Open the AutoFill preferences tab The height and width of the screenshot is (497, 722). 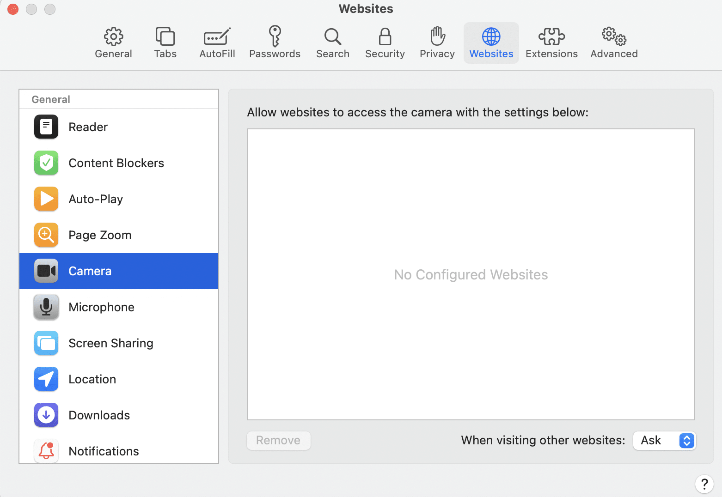point(217,43)
